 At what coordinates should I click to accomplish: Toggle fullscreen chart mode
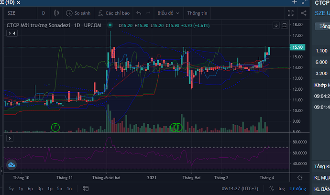(x=291, y=13)
